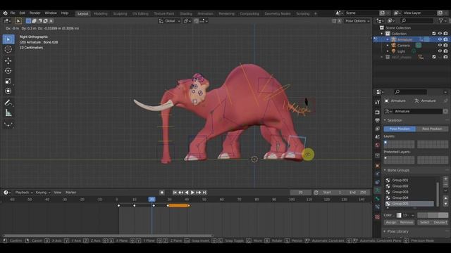
Task: Open the Object Data armature properties tab
Action: click(378, 190)
